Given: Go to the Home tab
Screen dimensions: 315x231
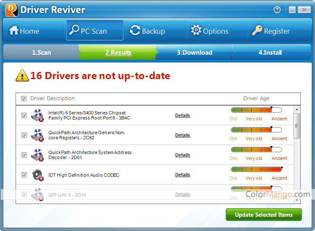Looking at the screenshot, I should click(x=34, y=31).
